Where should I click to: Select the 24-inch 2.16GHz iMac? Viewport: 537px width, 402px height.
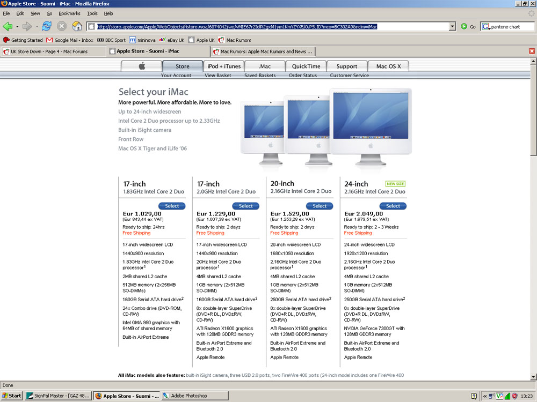tap(393, 206)
